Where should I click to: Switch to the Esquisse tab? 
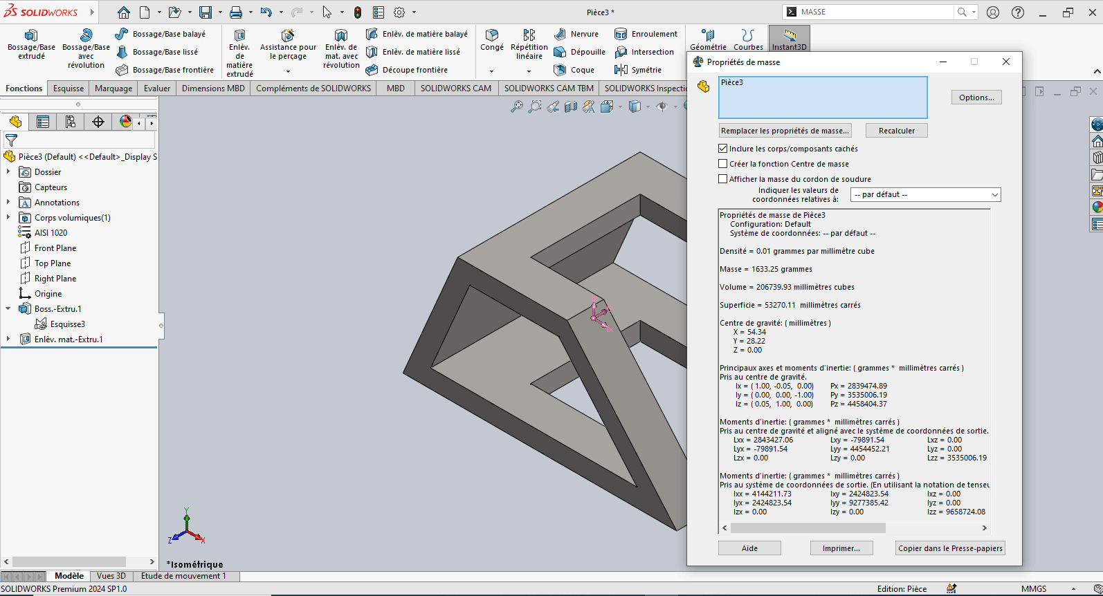69,89
